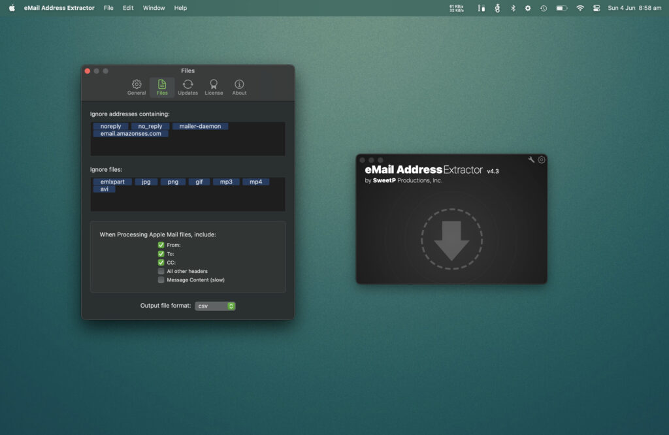
Task: Expand the Output file format dropdown
Action: click(215, 306)
